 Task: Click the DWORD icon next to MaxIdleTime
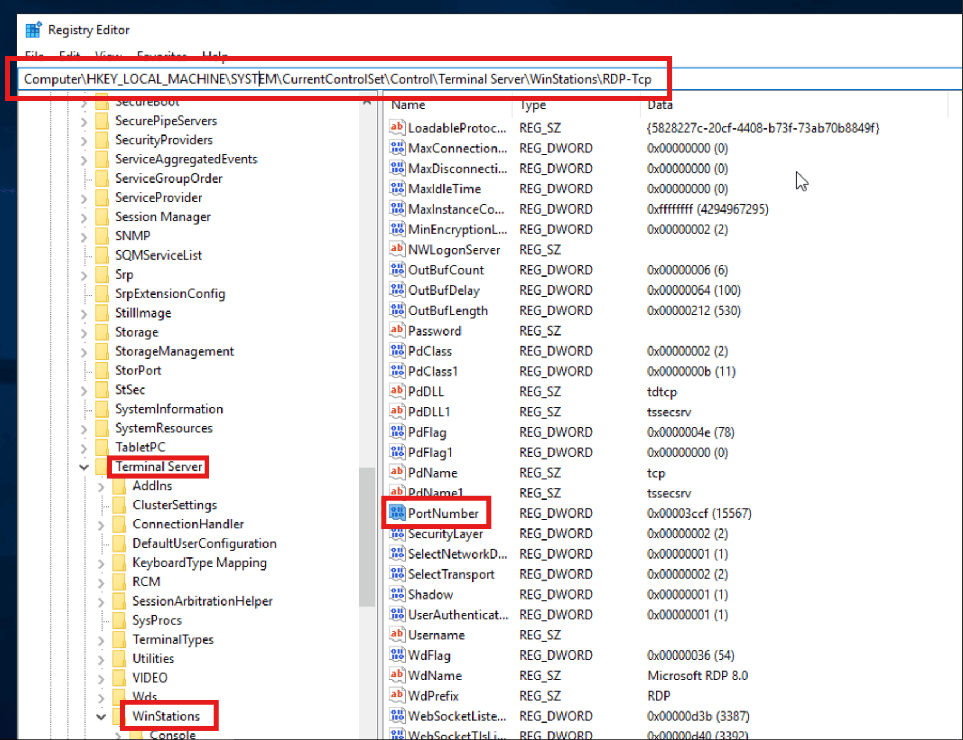(396, 188)
